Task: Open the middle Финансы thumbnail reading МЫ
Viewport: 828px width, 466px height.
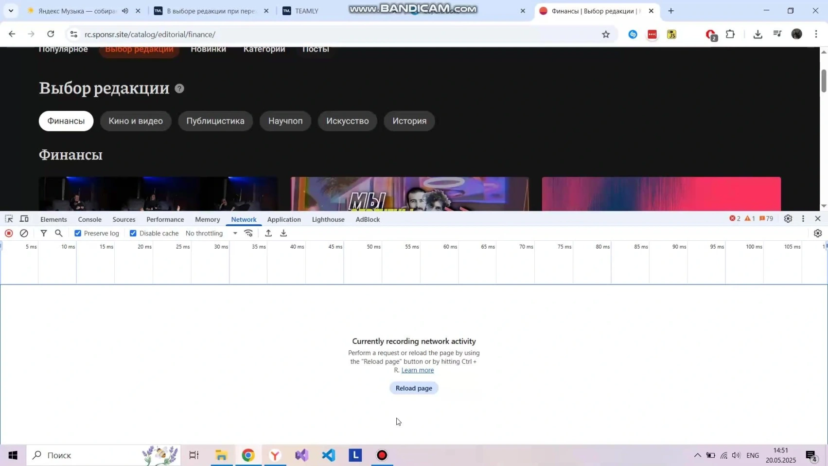Action: [410, 194]
